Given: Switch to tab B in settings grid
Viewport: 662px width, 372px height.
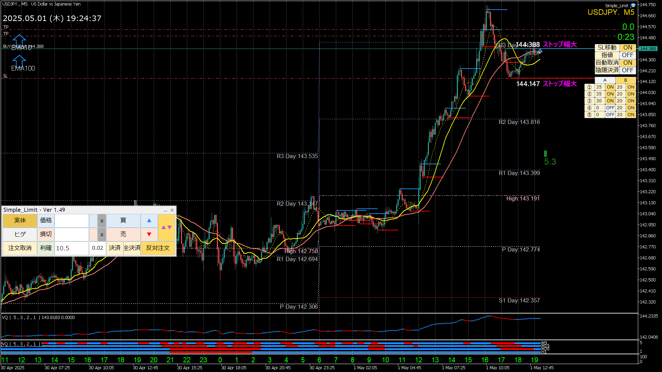Looking at the screenshot, I should (x=625, y=80).
